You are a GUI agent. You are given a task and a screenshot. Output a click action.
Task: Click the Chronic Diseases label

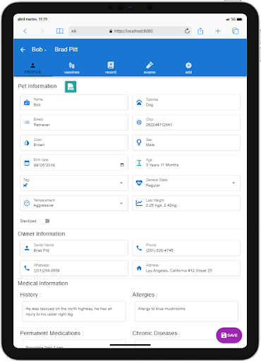(x=156, y=334)
